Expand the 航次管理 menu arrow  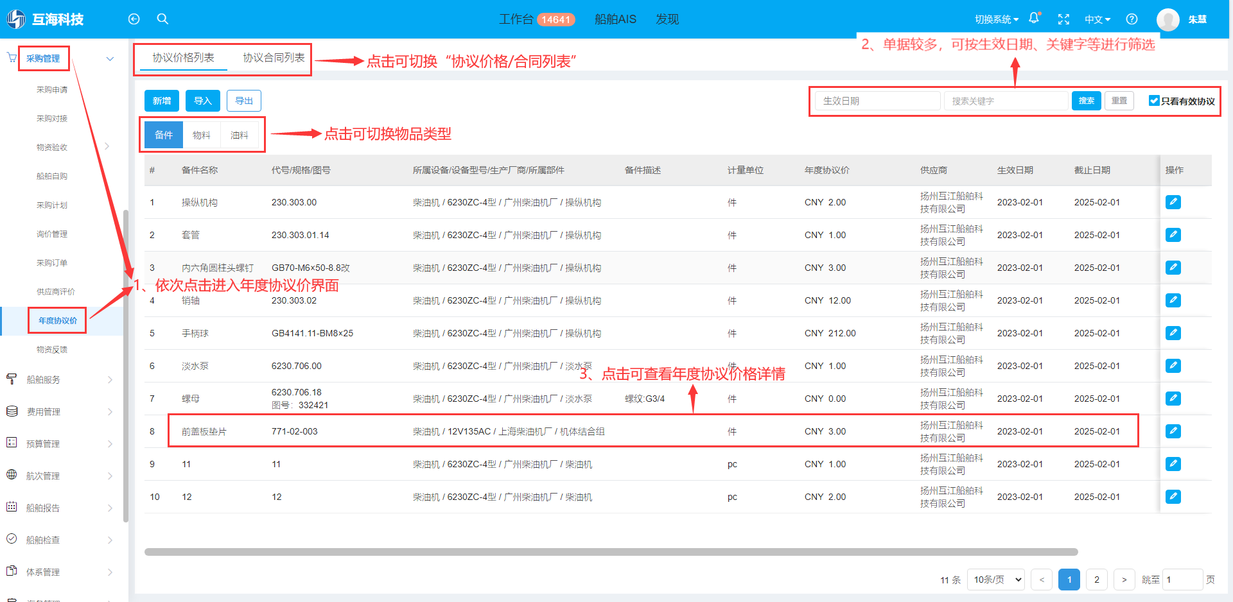pos(110,476)
